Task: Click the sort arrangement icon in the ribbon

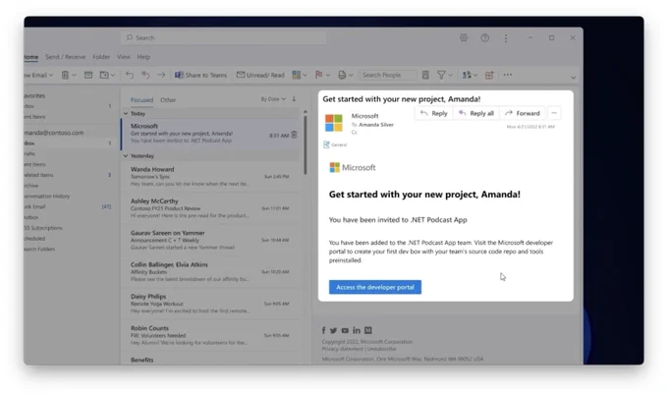Action: click(x=467, y=75)
